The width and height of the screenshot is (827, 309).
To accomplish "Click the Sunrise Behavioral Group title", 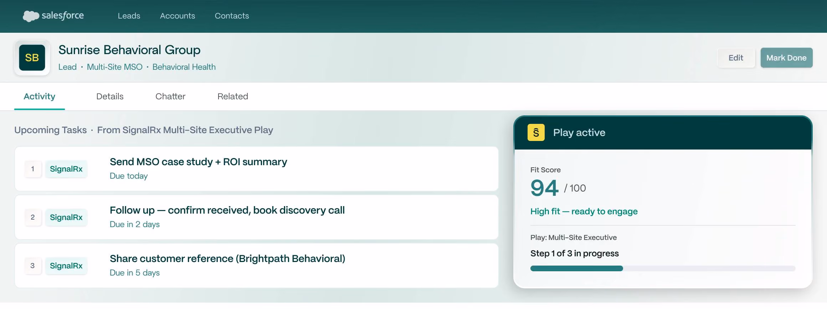I will 129,50.
